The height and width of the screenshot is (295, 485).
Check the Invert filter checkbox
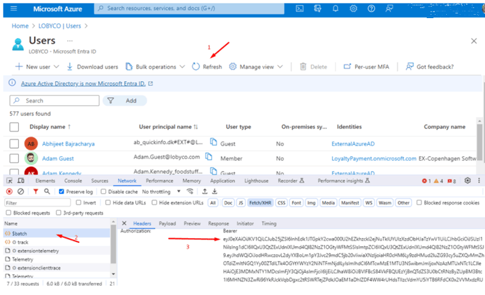tap(78, 202)
